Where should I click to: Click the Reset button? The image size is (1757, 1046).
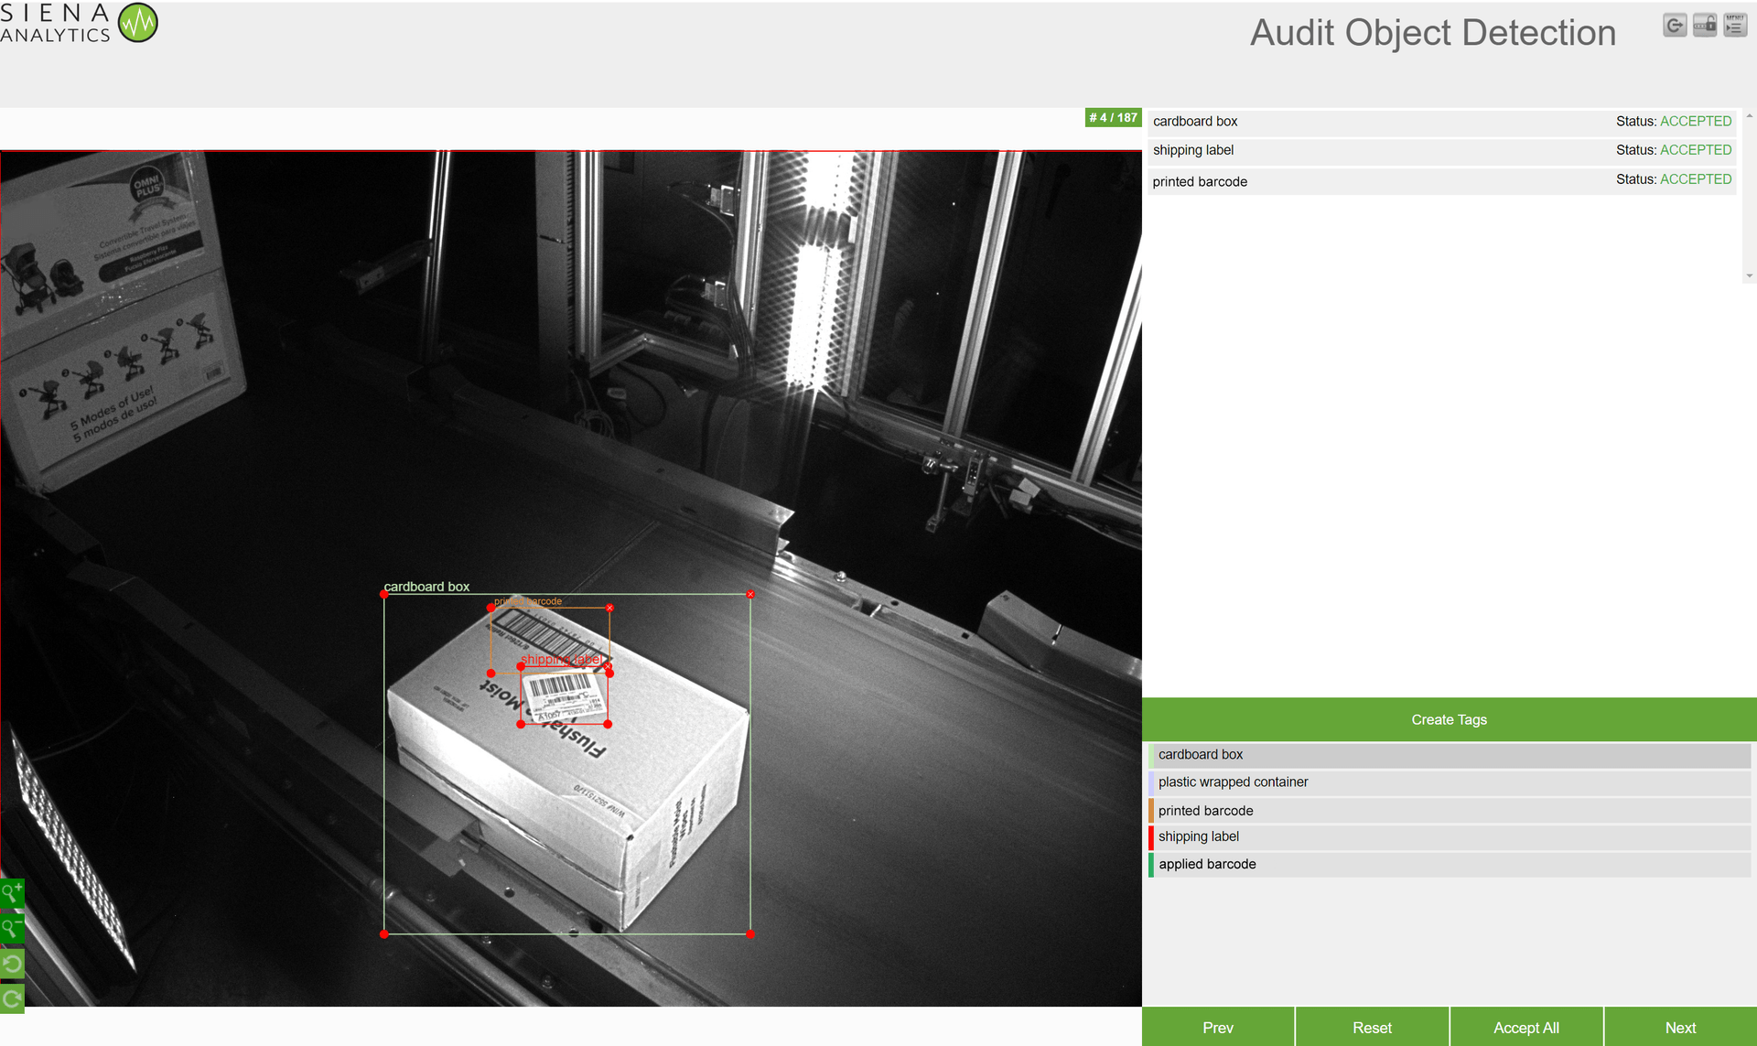pyautogui.click(x=1372, y=1027)
